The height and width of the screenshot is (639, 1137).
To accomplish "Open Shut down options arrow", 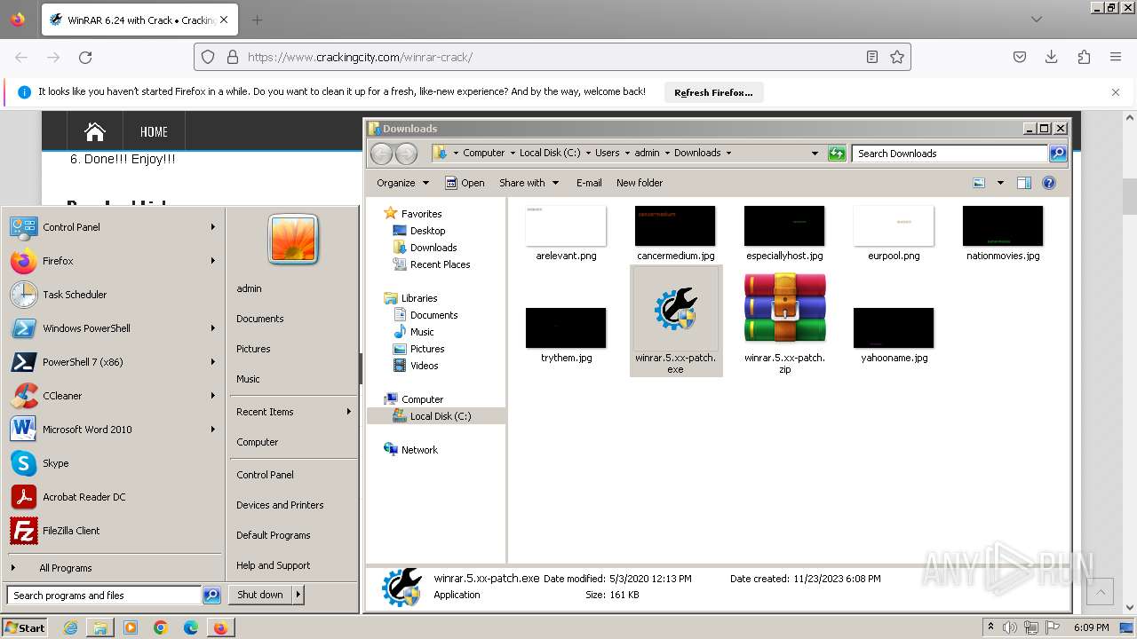I will point(298,595).
